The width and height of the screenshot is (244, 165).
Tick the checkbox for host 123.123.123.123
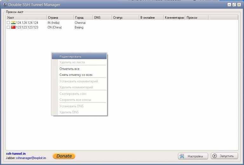[8, 27]
